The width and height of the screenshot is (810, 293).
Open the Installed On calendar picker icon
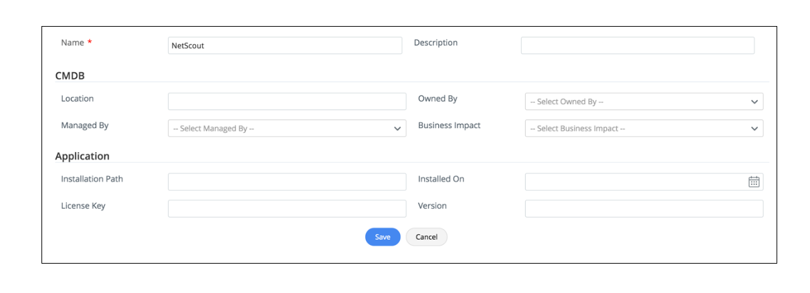[754, 182]
